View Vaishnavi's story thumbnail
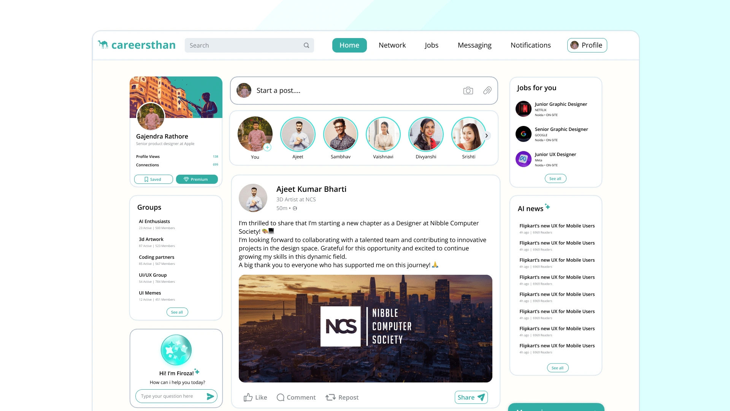The height and width of the screenshot is (411, 730). pos(383,134)
